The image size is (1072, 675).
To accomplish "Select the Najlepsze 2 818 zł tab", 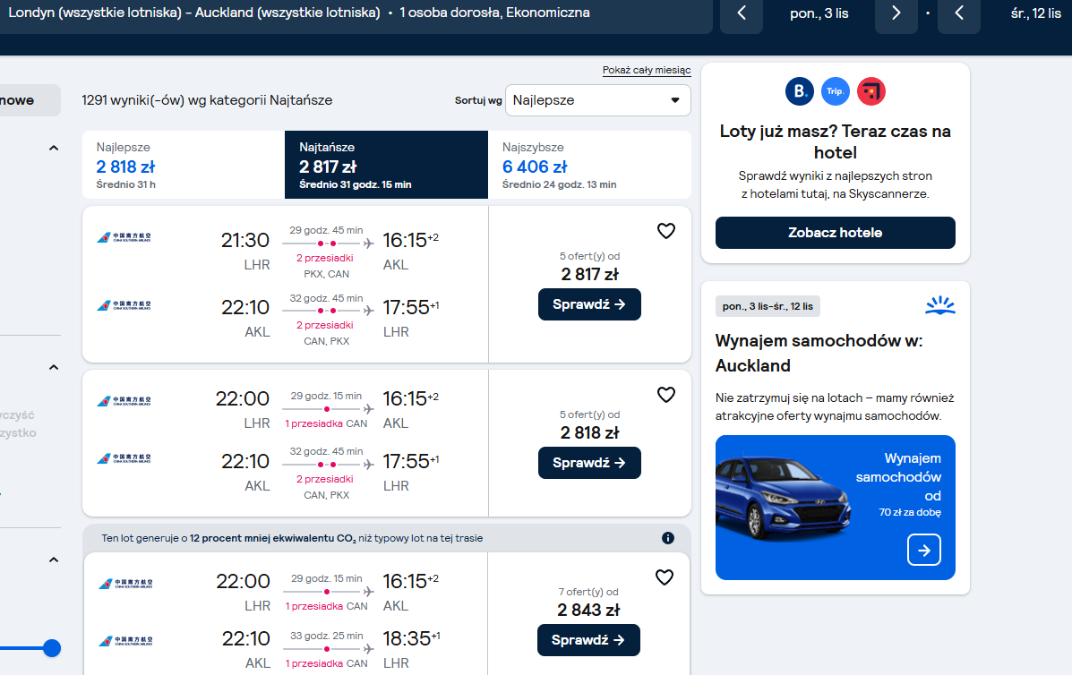I will (184, 165).
